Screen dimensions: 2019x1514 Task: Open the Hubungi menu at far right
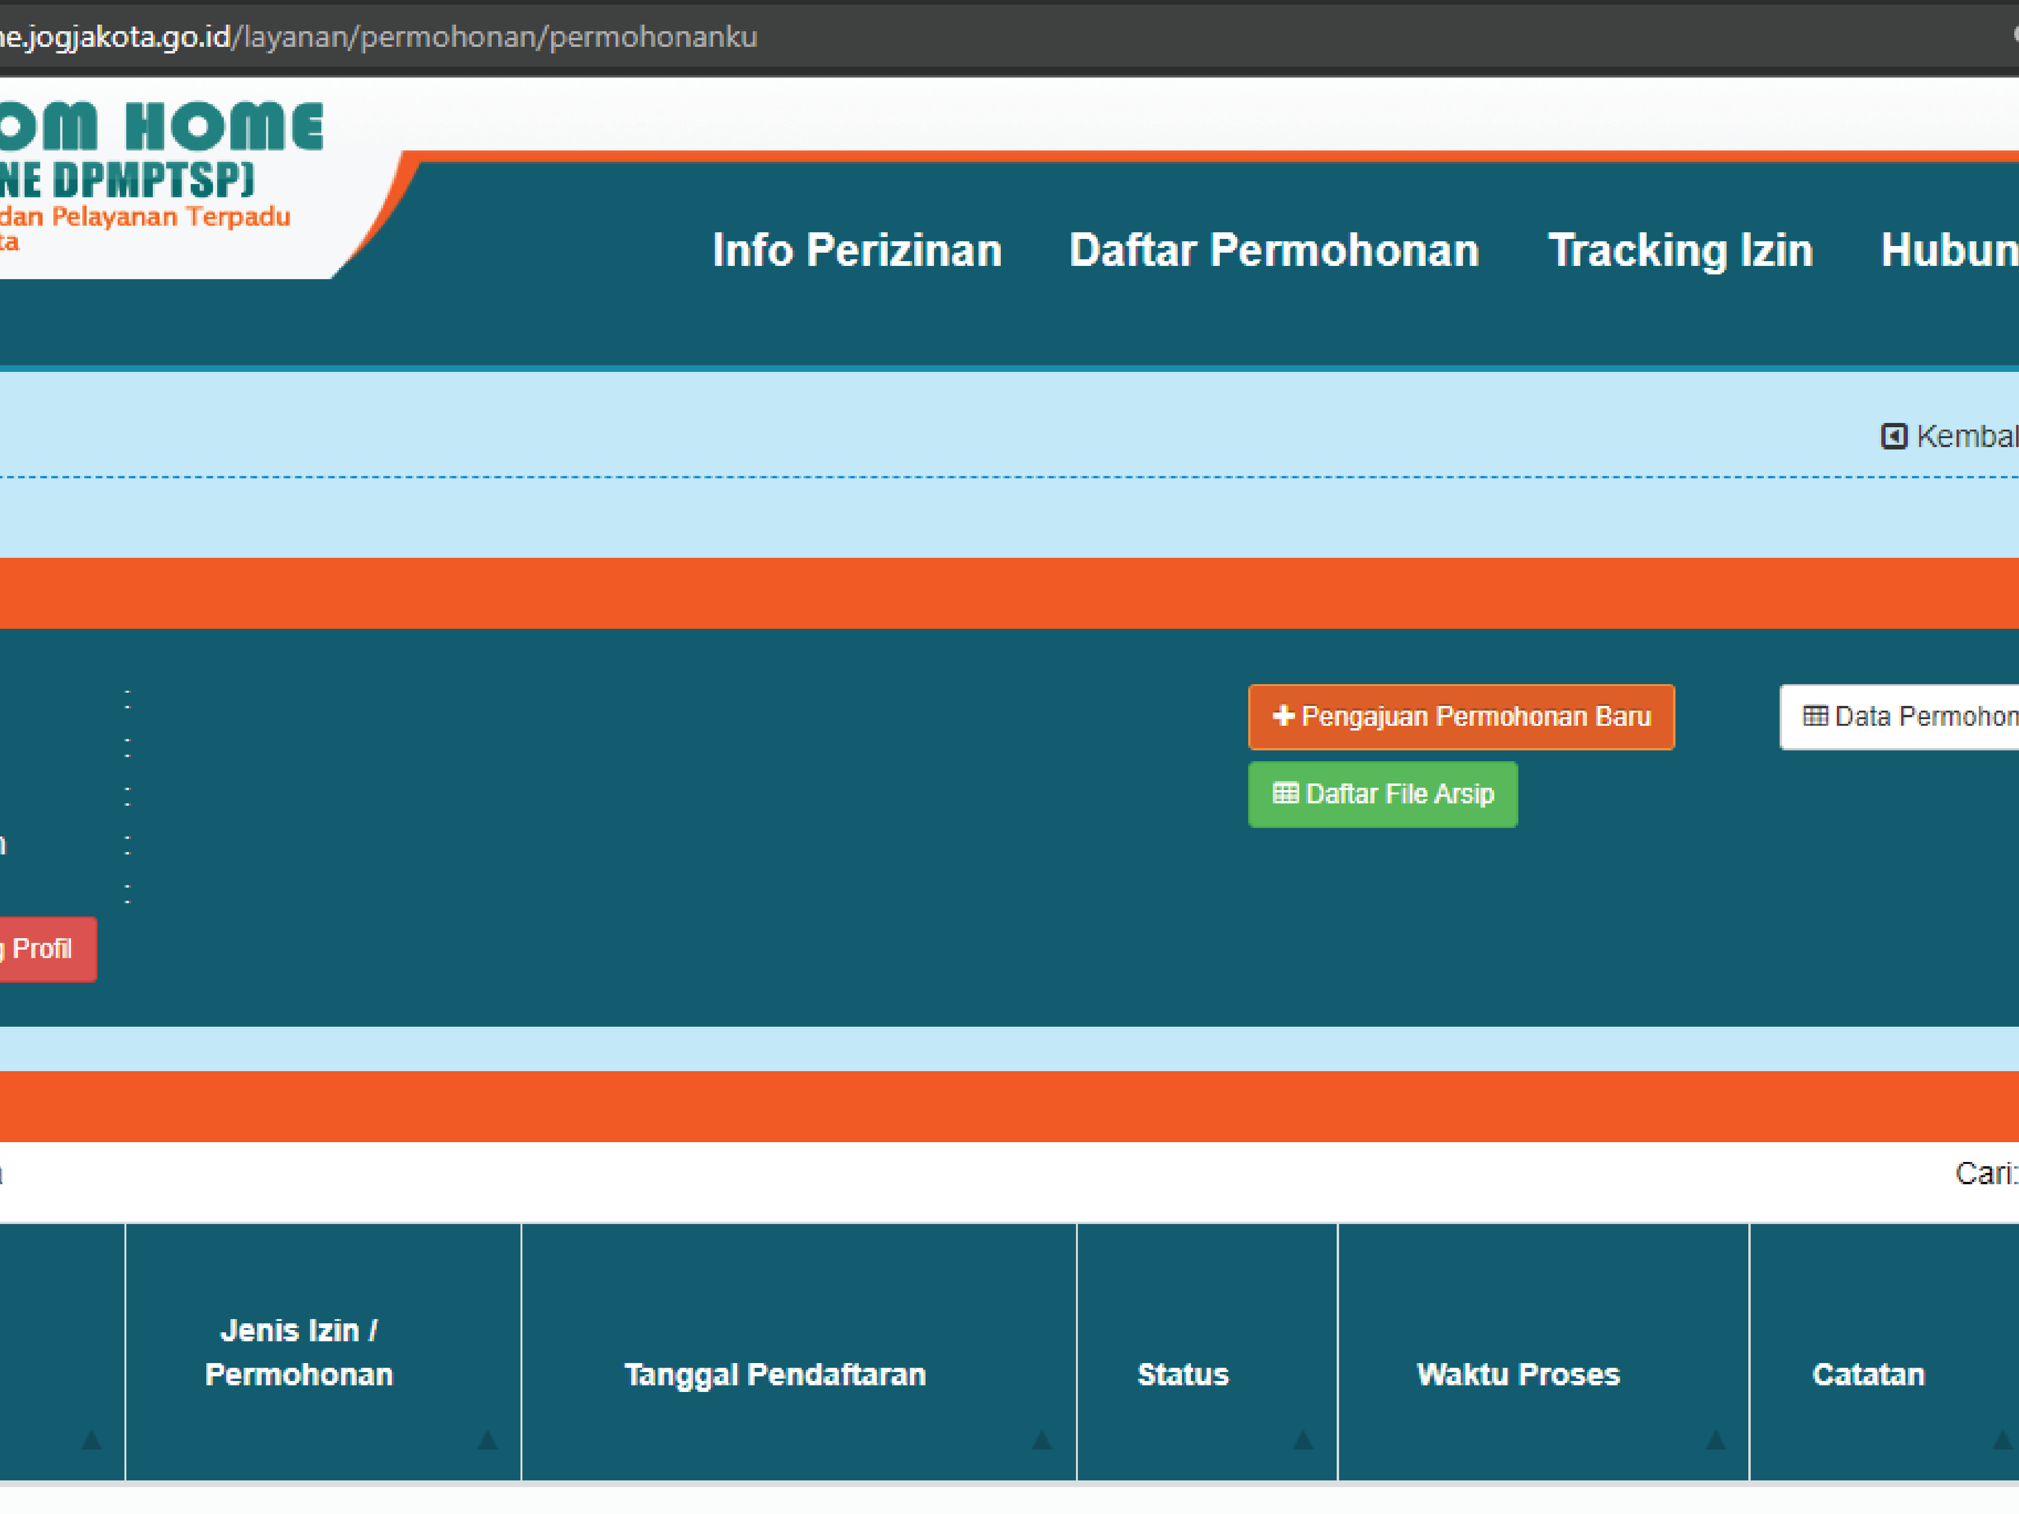point(1948,250)
